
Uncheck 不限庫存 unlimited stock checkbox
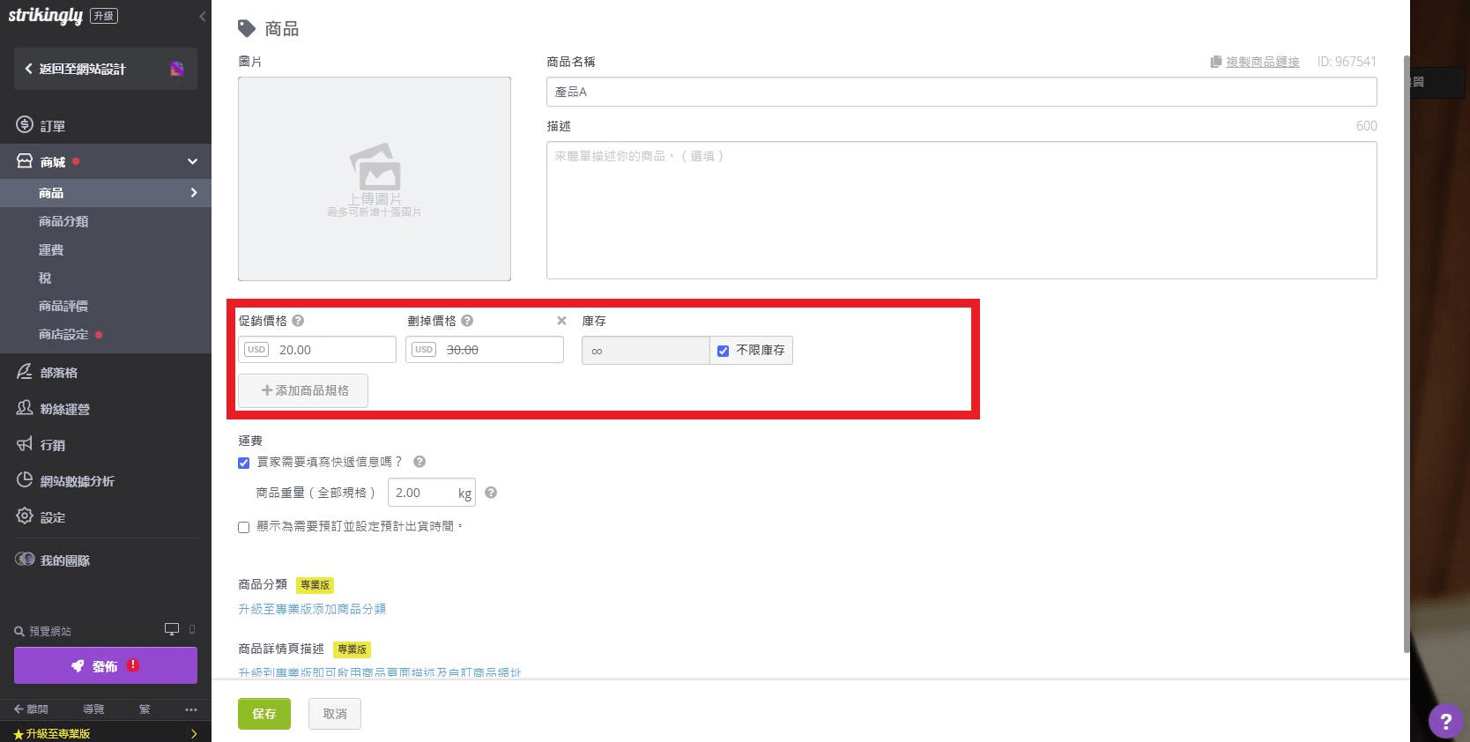pyautogui.click(x=724, y=351)
